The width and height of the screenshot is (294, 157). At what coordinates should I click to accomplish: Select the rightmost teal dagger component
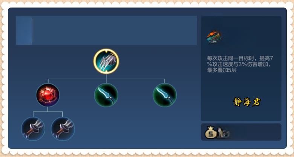(165, 95)
